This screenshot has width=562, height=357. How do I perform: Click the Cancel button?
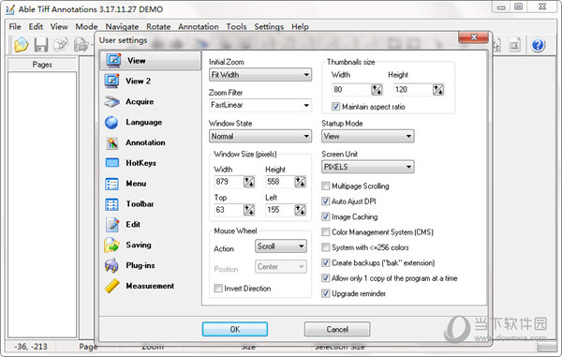pyautogui.click(x=337, y=329)
